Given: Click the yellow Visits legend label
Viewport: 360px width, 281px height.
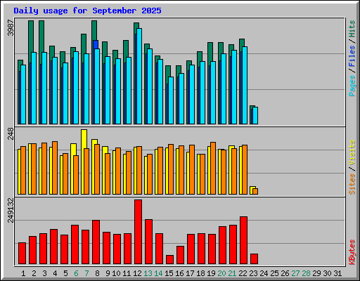Looking at the screenshot, I should point(352,153).
